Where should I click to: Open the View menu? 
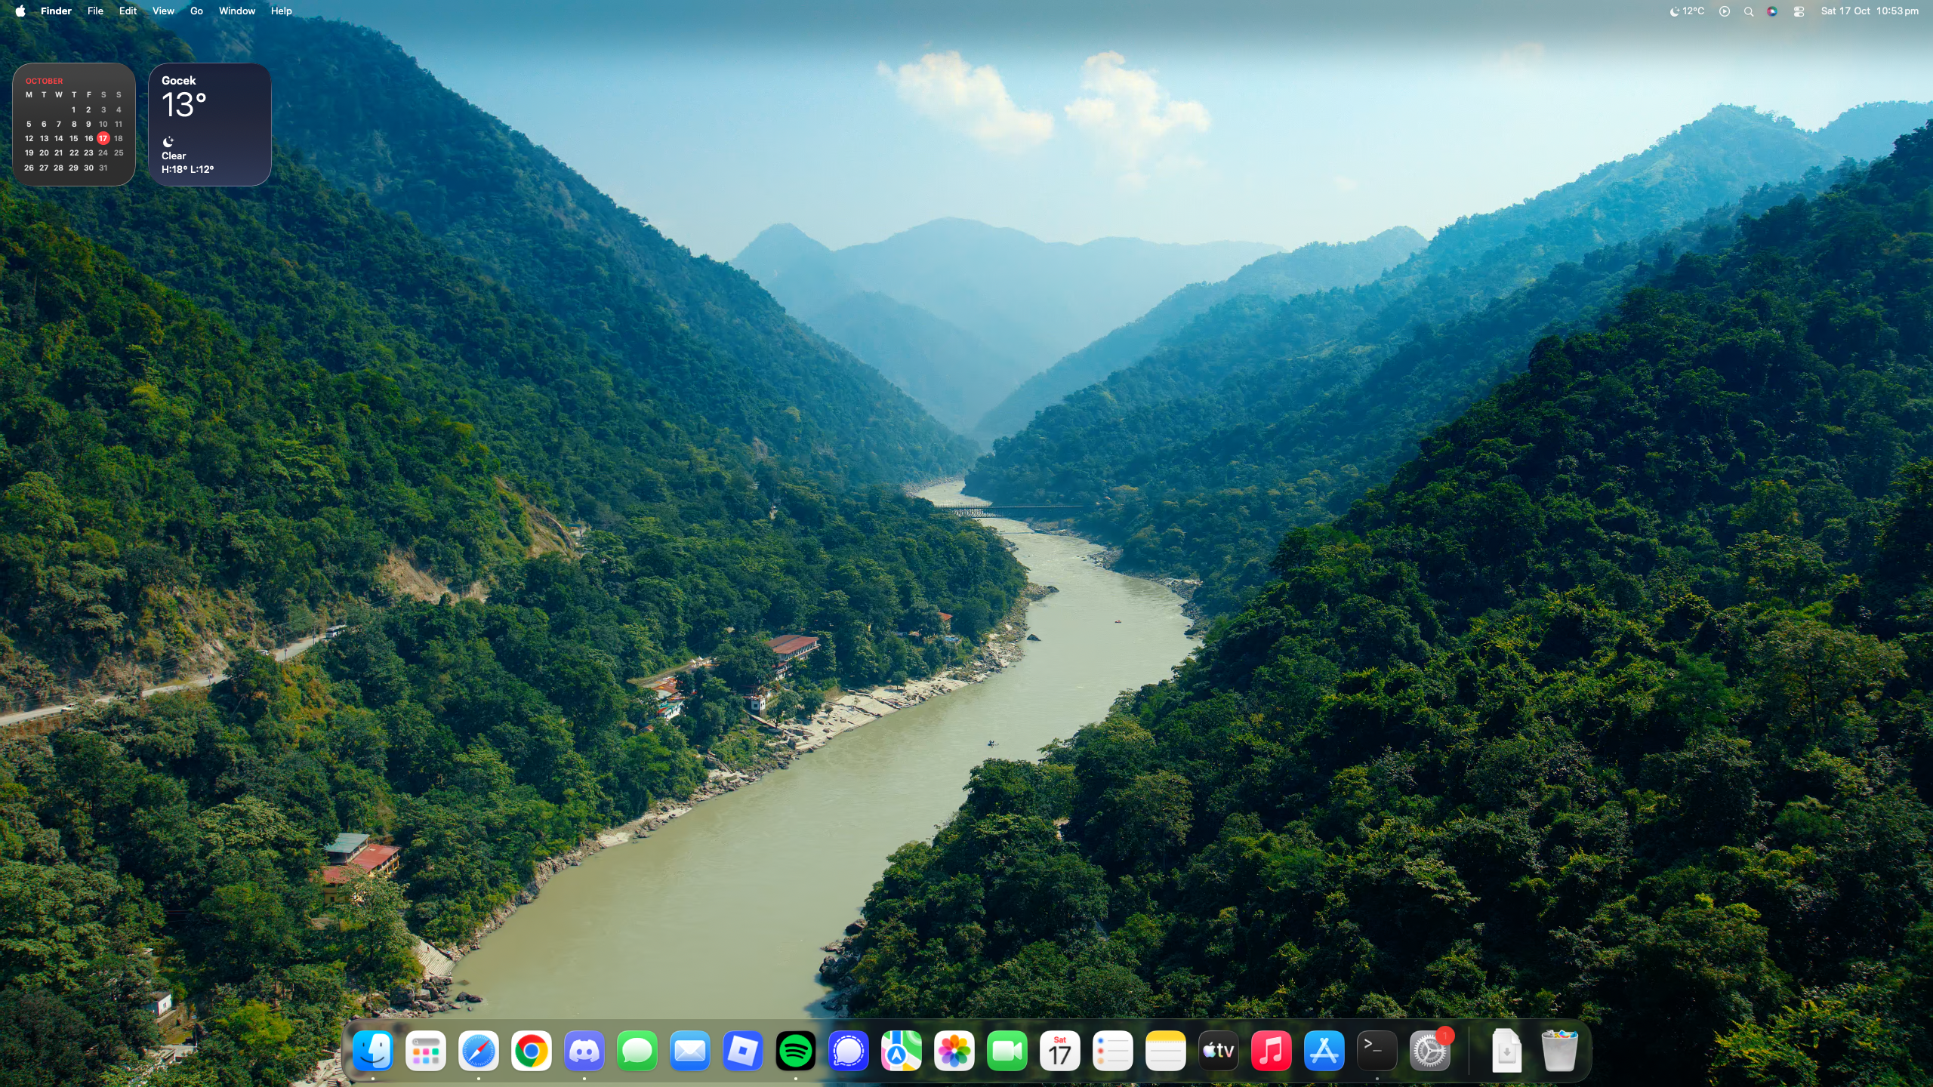[163, 11]
